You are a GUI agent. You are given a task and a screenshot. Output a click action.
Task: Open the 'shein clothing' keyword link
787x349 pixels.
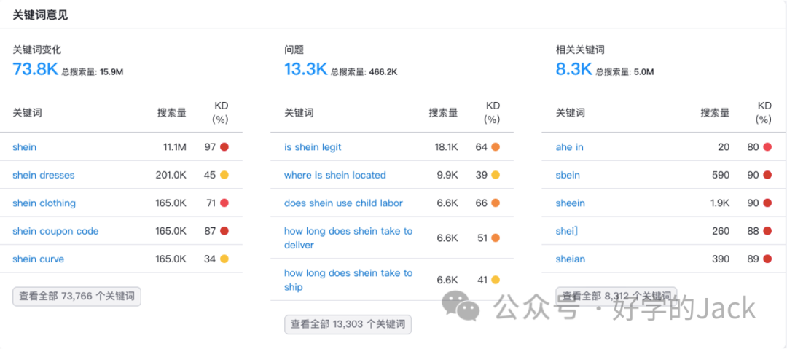pos(44,203)
